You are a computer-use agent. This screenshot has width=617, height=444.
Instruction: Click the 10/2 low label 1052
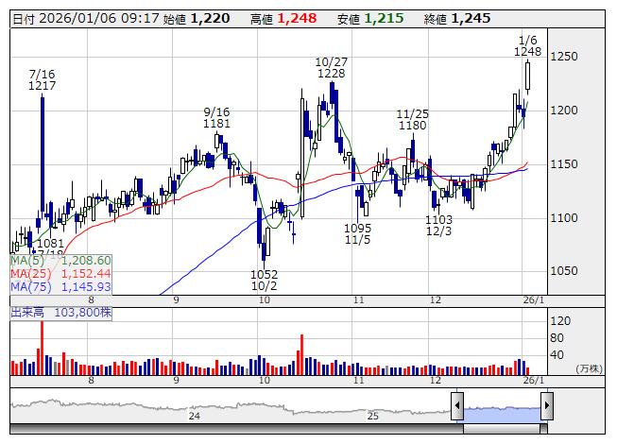coord(264,274)
